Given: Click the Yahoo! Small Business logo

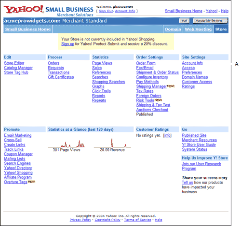Looking at the screenshot, I should click(x=48, y=11).
